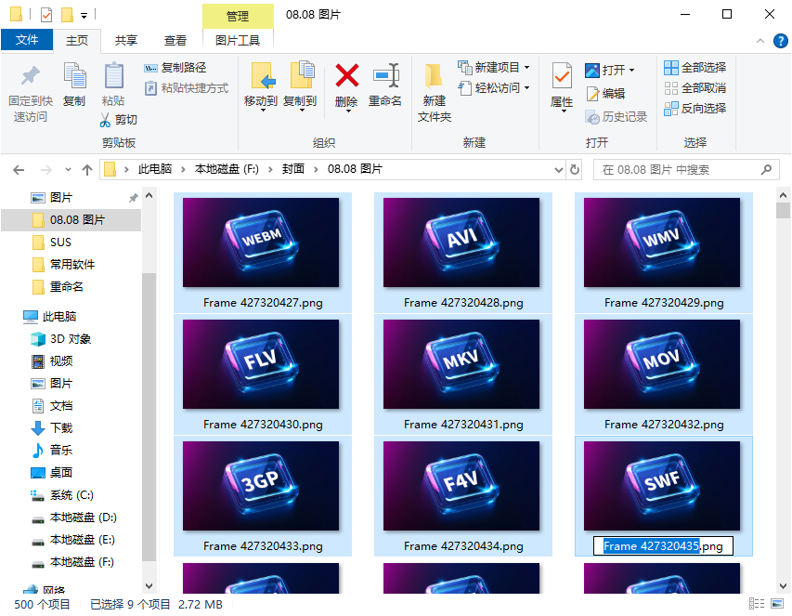Click quick access toolbar properties icon
This screenshot has width=792, height=616.
tap(46, 15)
